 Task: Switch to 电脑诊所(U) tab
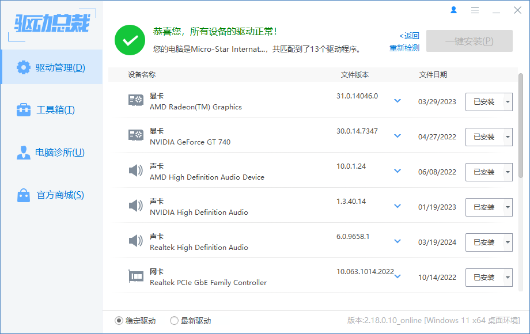pyautogui.click(x=51, y=153)
